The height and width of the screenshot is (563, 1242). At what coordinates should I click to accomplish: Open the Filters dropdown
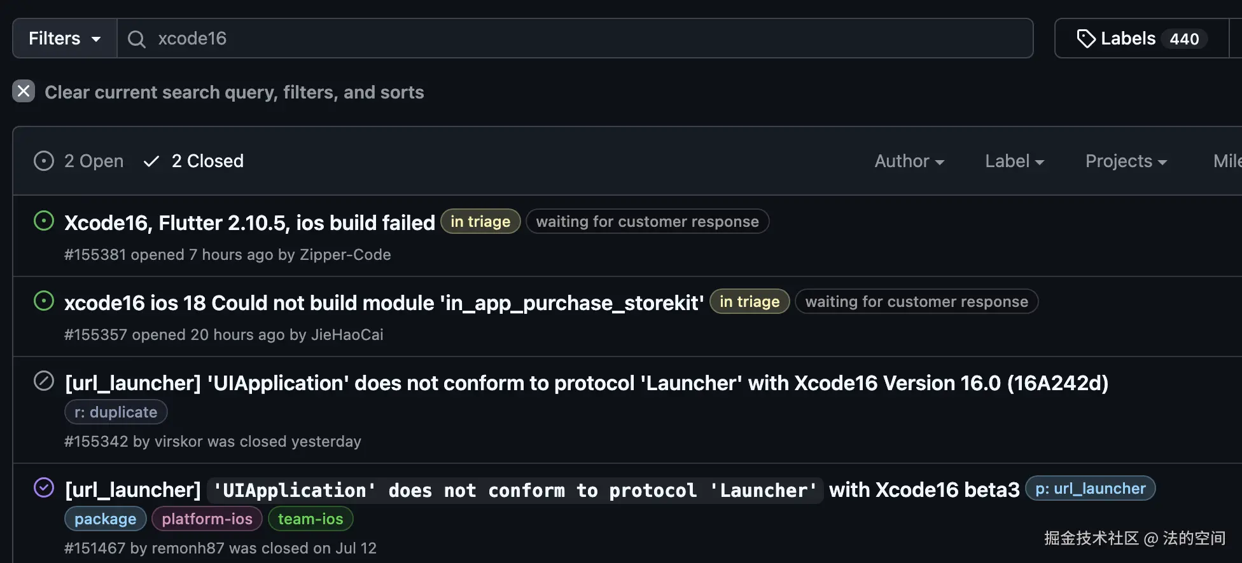(65, 39)
